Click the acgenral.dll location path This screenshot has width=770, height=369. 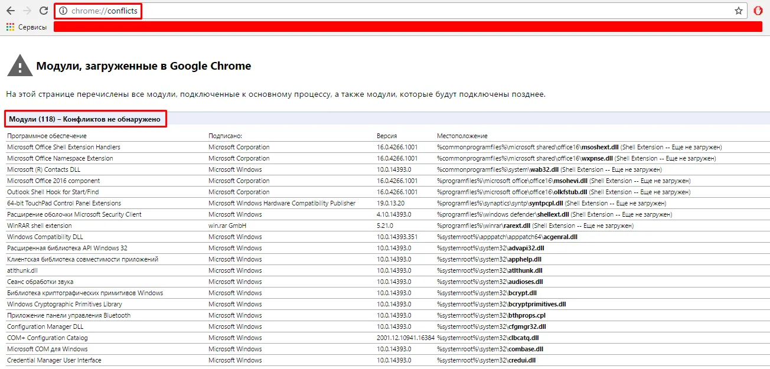507,237
